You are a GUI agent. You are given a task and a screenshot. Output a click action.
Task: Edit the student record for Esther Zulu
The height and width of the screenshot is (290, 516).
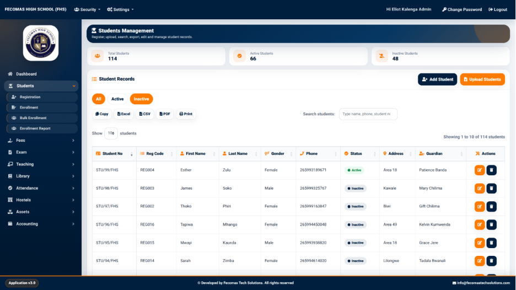[480, 170]
